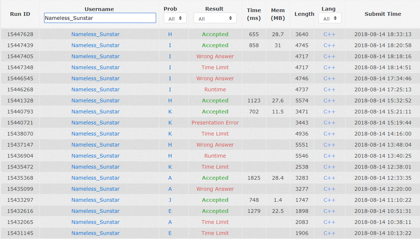The image size is (420, 239).
Task: Click Runtime result for run 15446268
Action: click(x=215, y=89)
